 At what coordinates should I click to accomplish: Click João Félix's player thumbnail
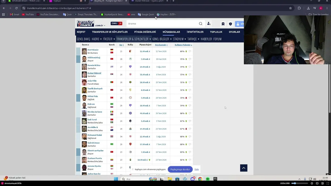pyautogui.click(x=84, y=82)
